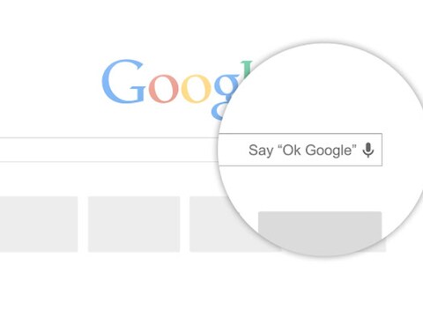Click the green letter l in logo
The width and height of the screenshot is (423, 317).
coord(249,68)
